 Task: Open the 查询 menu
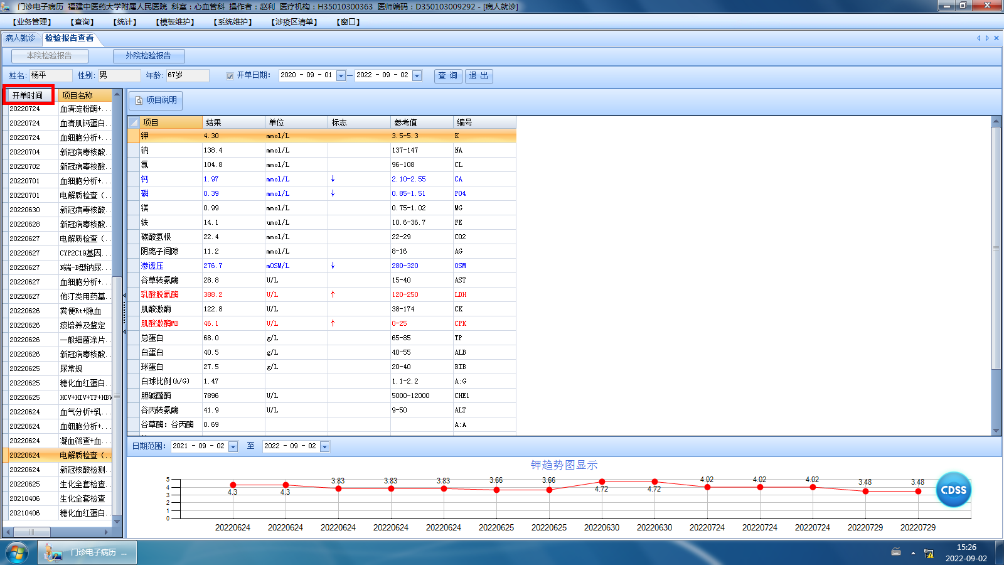[x=82, y=22]
